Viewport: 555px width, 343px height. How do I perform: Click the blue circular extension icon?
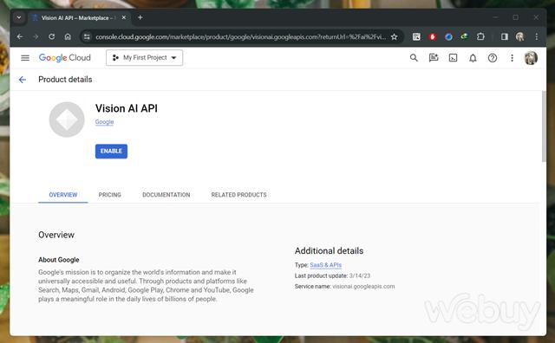(x=448, y=36)
